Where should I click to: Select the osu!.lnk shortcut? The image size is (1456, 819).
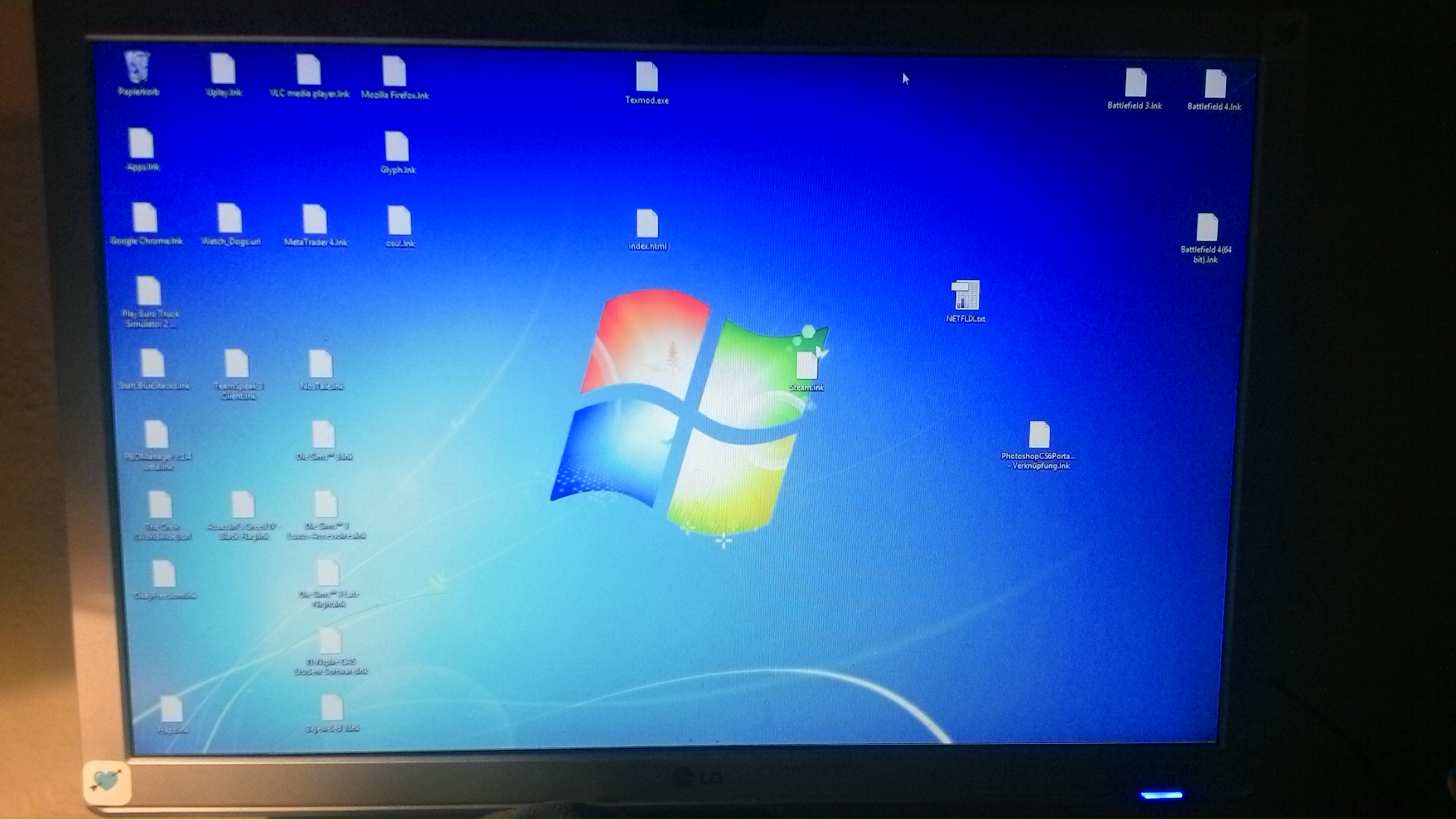400,221
